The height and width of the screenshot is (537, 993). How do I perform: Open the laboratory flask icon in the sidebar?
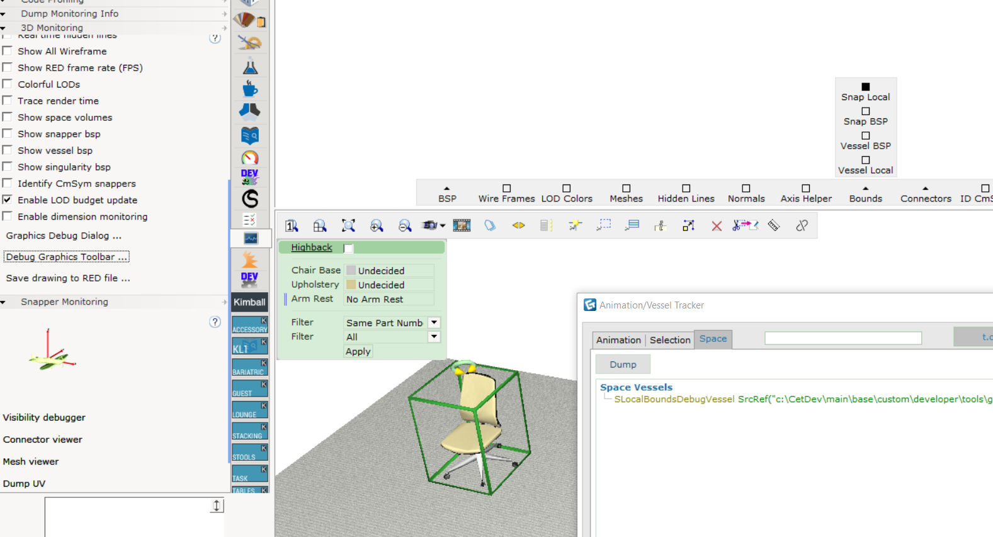tap(250, 65)
